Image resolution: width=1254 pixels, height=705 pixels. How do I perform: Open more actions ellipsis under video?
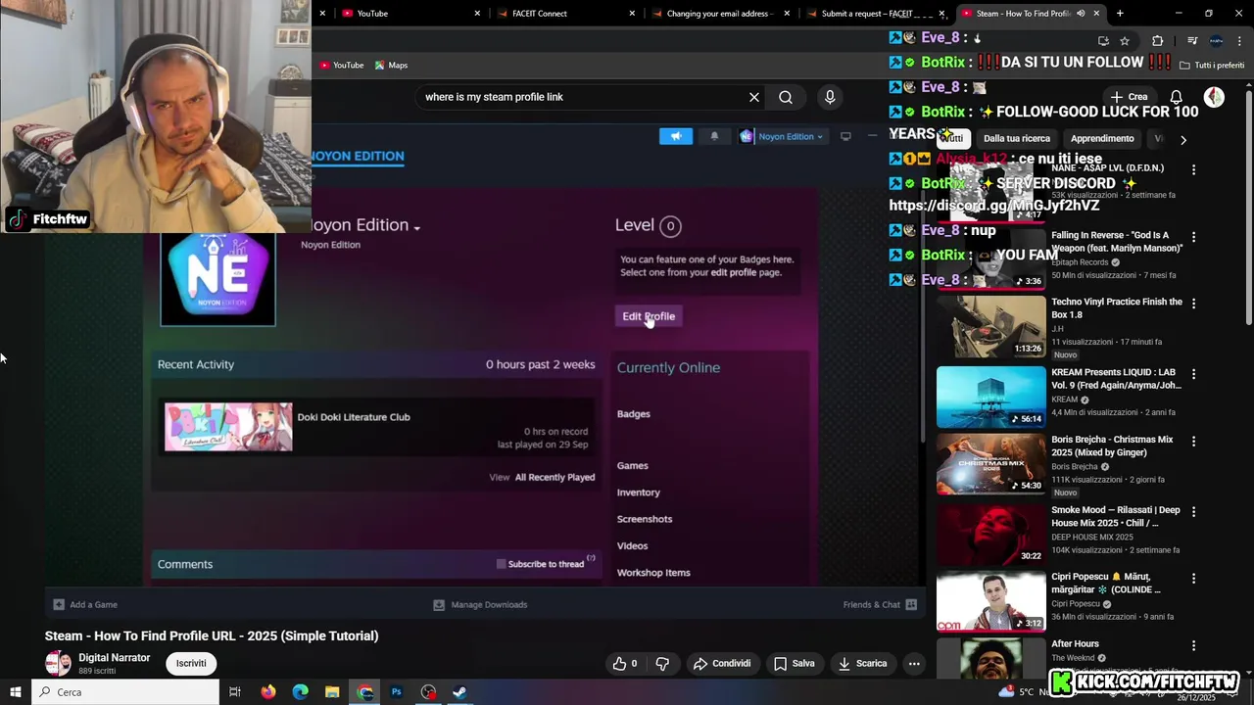click(914, 663)
